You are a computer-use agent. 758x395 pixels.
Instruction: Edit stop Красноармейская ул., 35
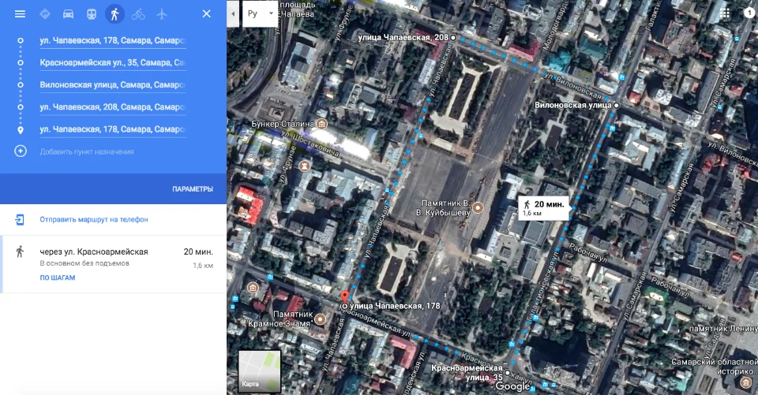(113, 63)
